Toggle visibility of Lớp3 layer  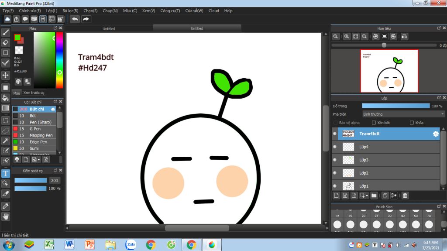coord(335,160)
